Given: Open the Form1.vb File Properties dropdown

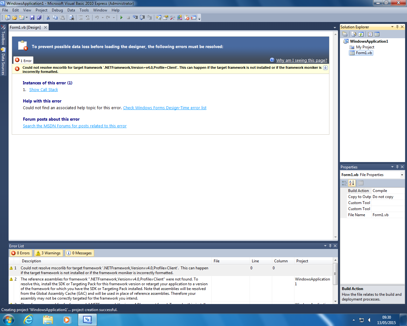Looking at the screenshot, I should 402,174.
